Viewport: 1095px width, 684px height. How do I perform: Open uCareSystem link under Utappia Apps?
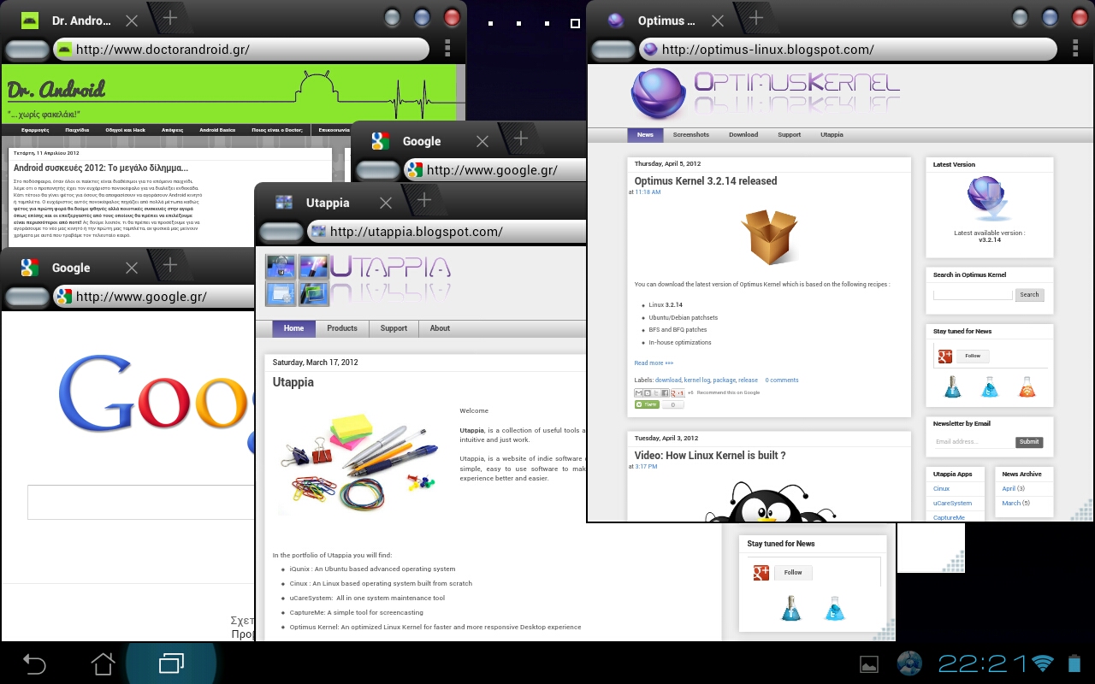pyautogui.click(x=952, y=503)
